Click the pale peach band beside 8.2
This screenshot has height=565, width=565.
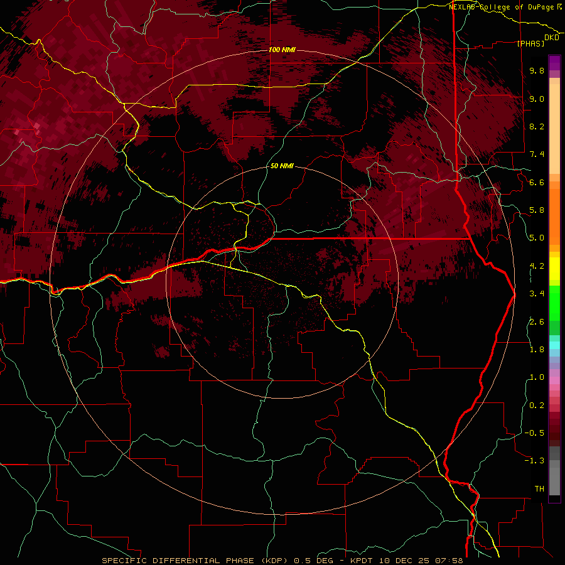[x=554, y=129]
